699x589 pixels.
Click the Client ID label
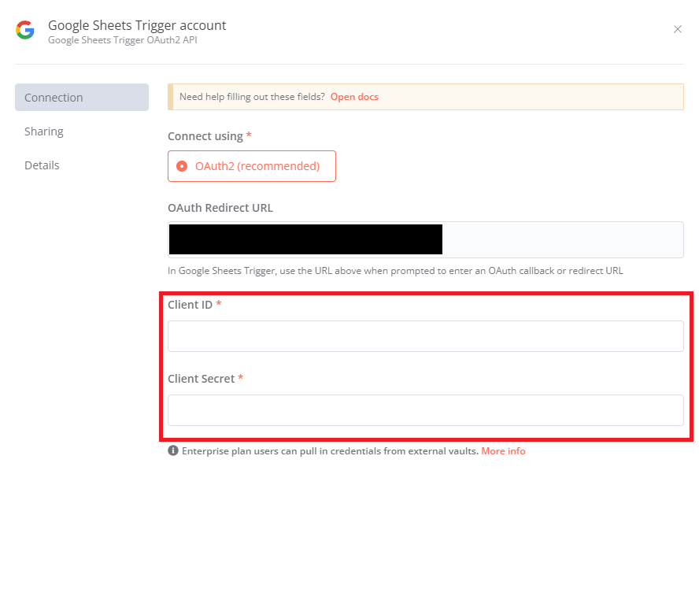(190, 305)
